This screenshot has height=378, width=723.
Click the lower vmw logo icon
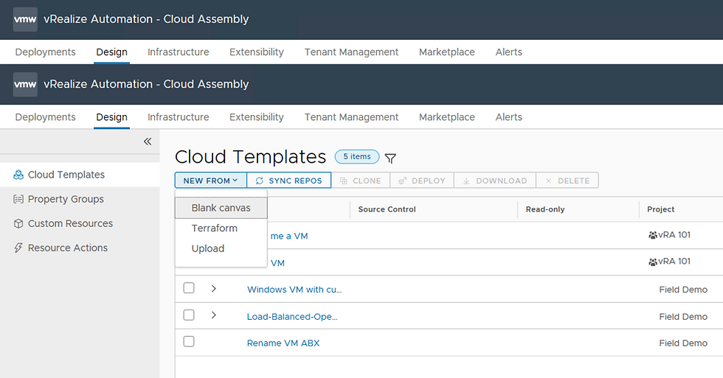pos(25,84)
